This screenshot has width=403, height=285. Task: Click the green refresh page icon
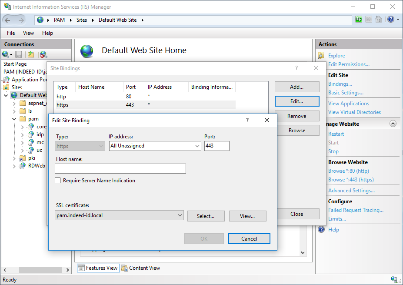[x=359, y=20]
